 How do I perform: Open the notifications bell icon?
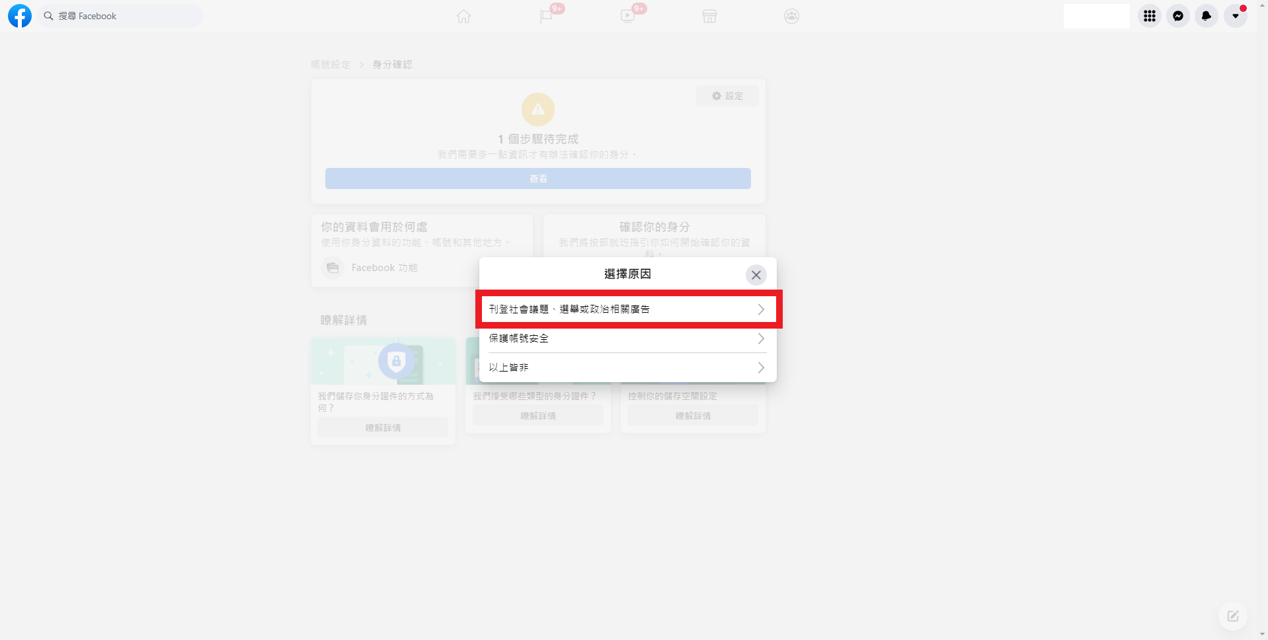(x=1207, y=16)
